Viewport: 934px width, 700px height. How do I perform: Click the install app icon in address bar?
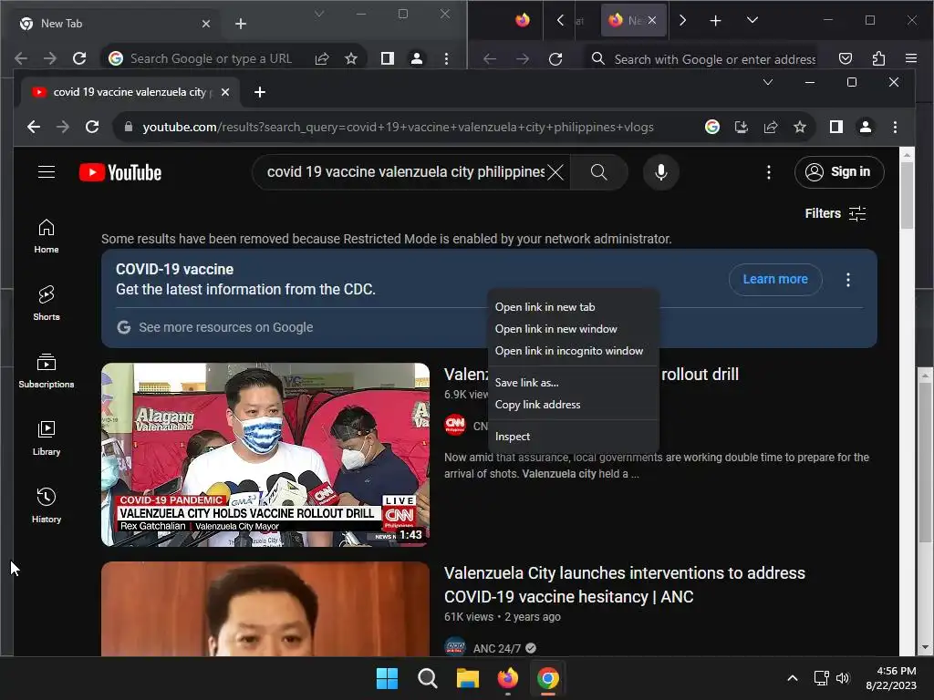741,127
